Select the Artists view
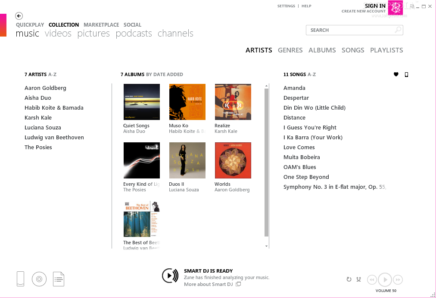436x298 pixels. coord(258,50)
